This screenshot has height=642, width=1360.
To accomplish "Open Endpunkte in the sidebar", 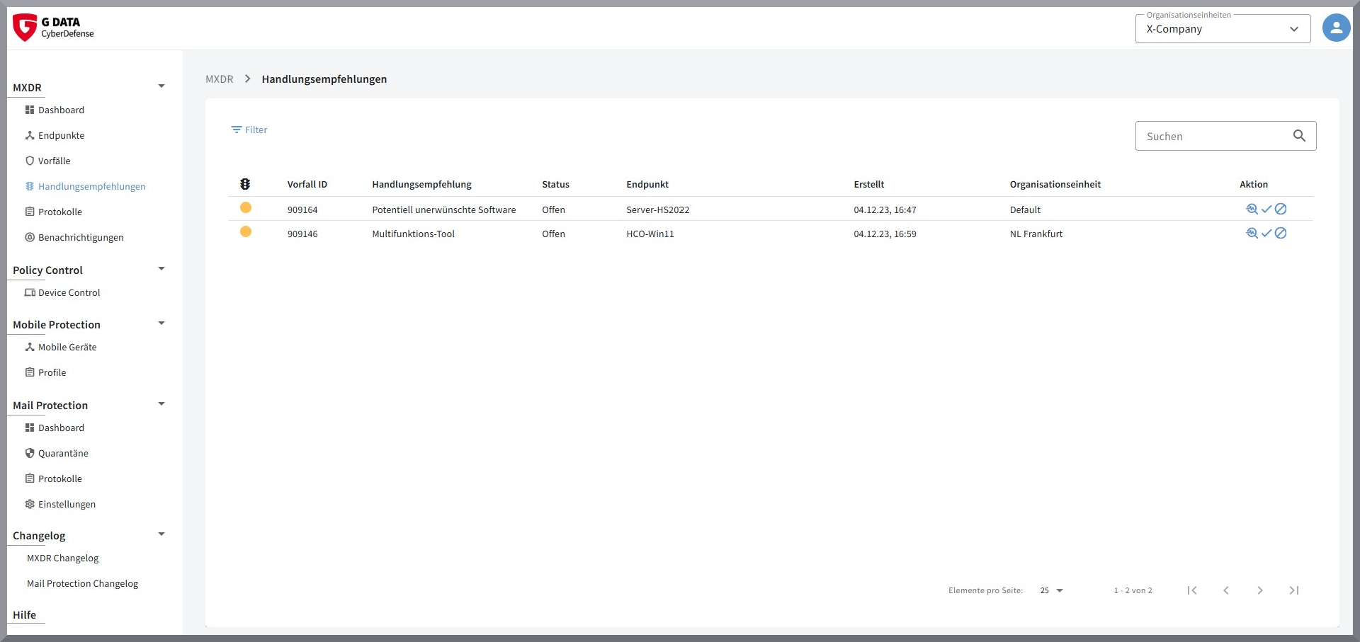I will click(55, 135).
